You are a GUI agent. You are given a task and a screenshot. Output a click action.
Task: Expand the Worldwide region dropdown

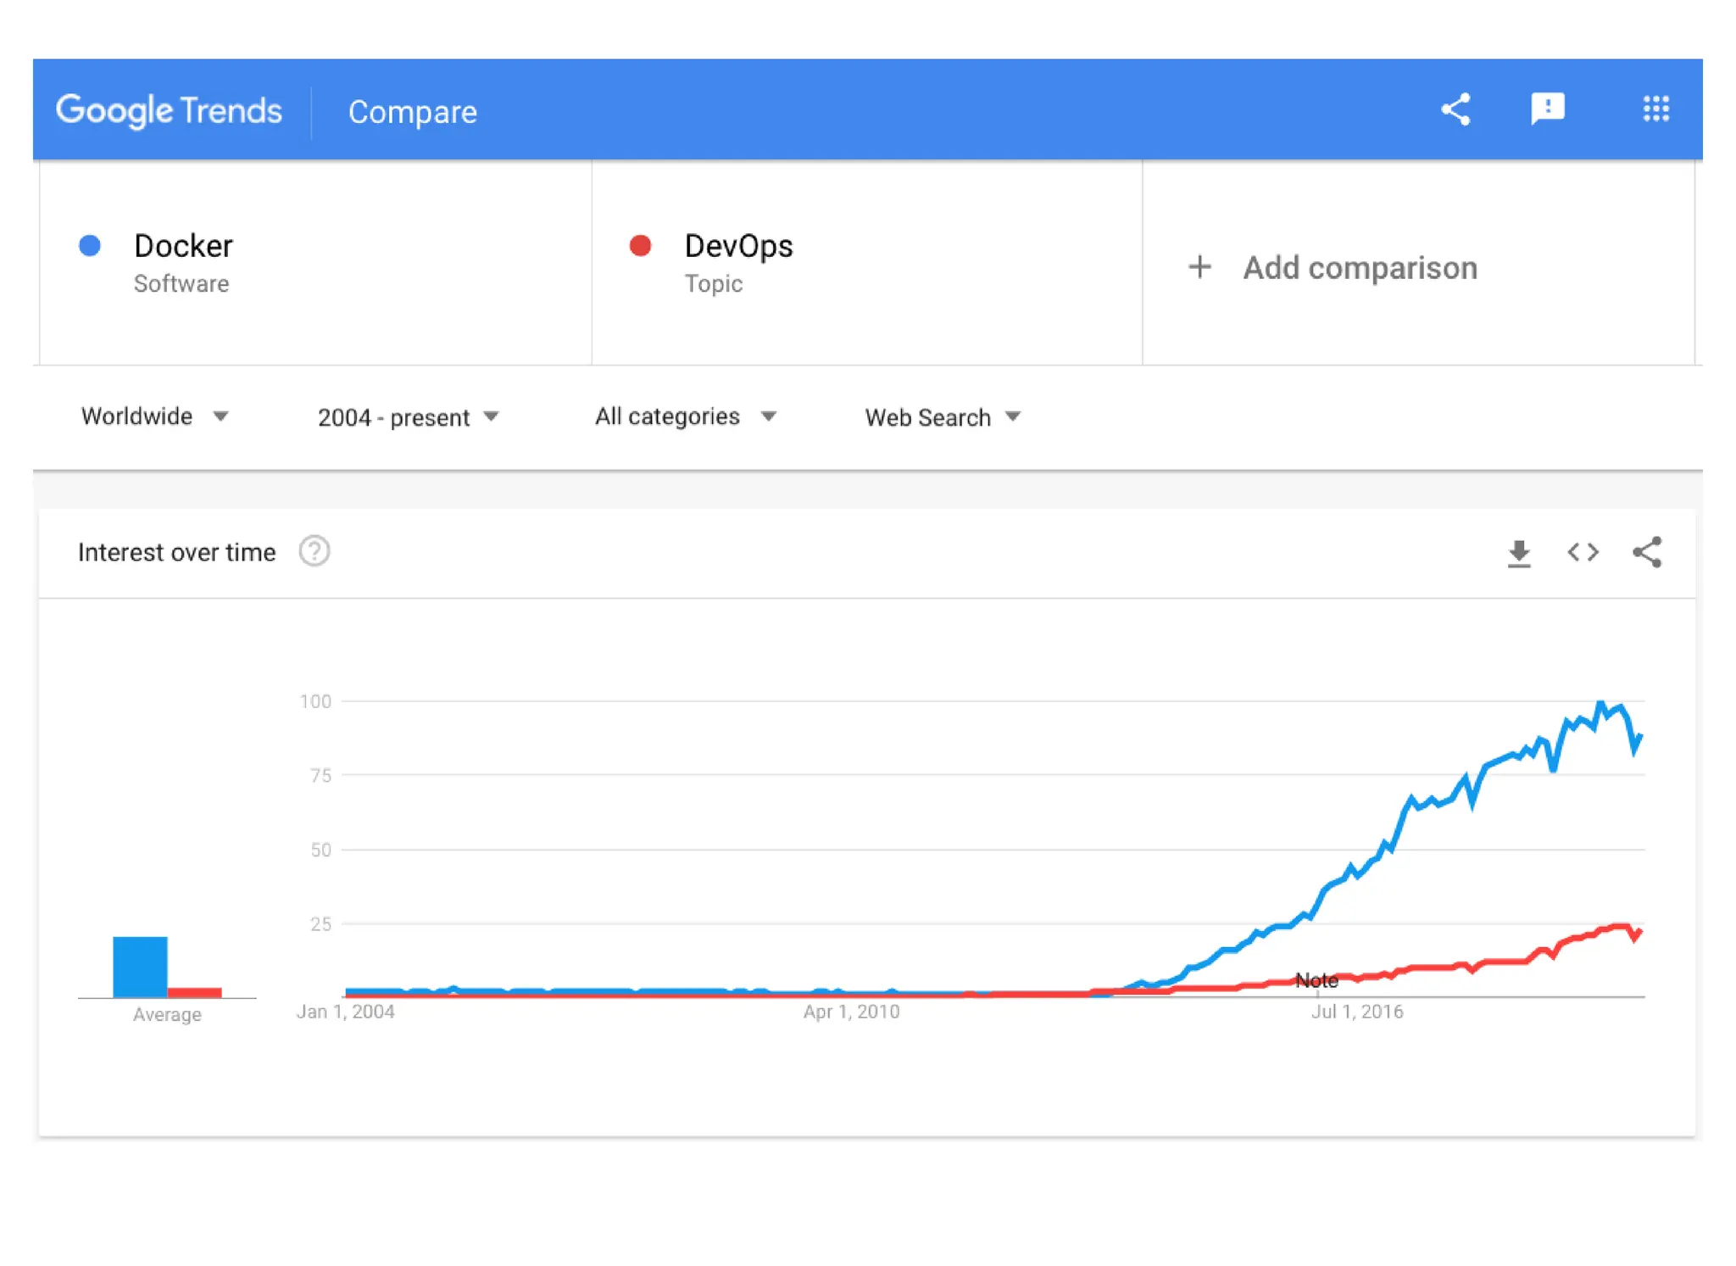point(154,416)
